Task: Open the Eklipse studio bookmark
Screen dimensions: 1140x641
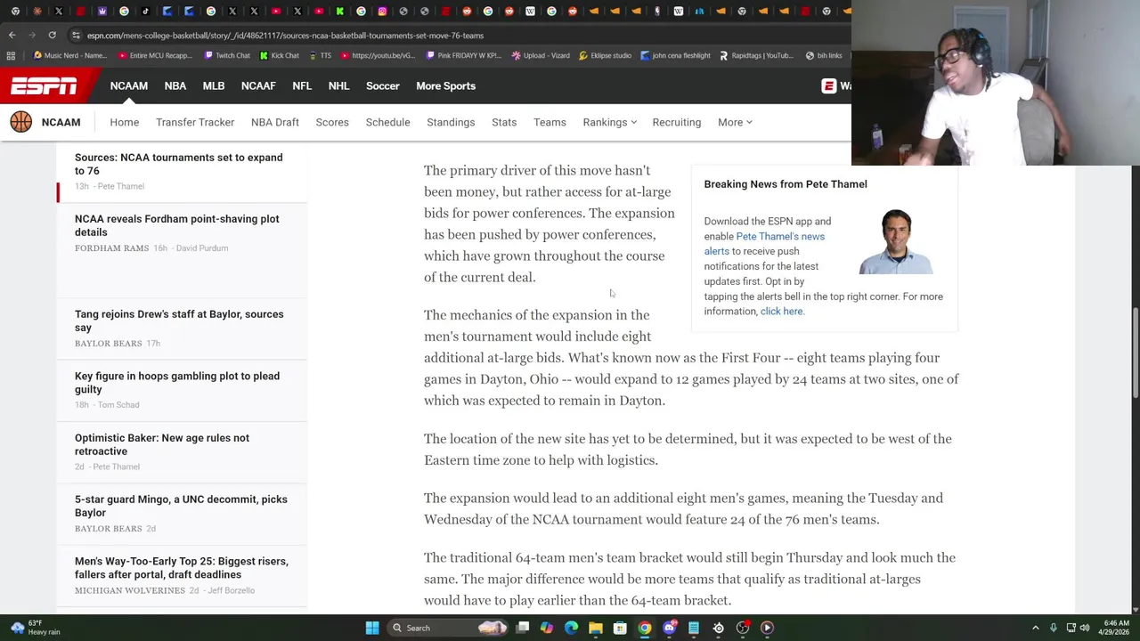Action: 605,55
